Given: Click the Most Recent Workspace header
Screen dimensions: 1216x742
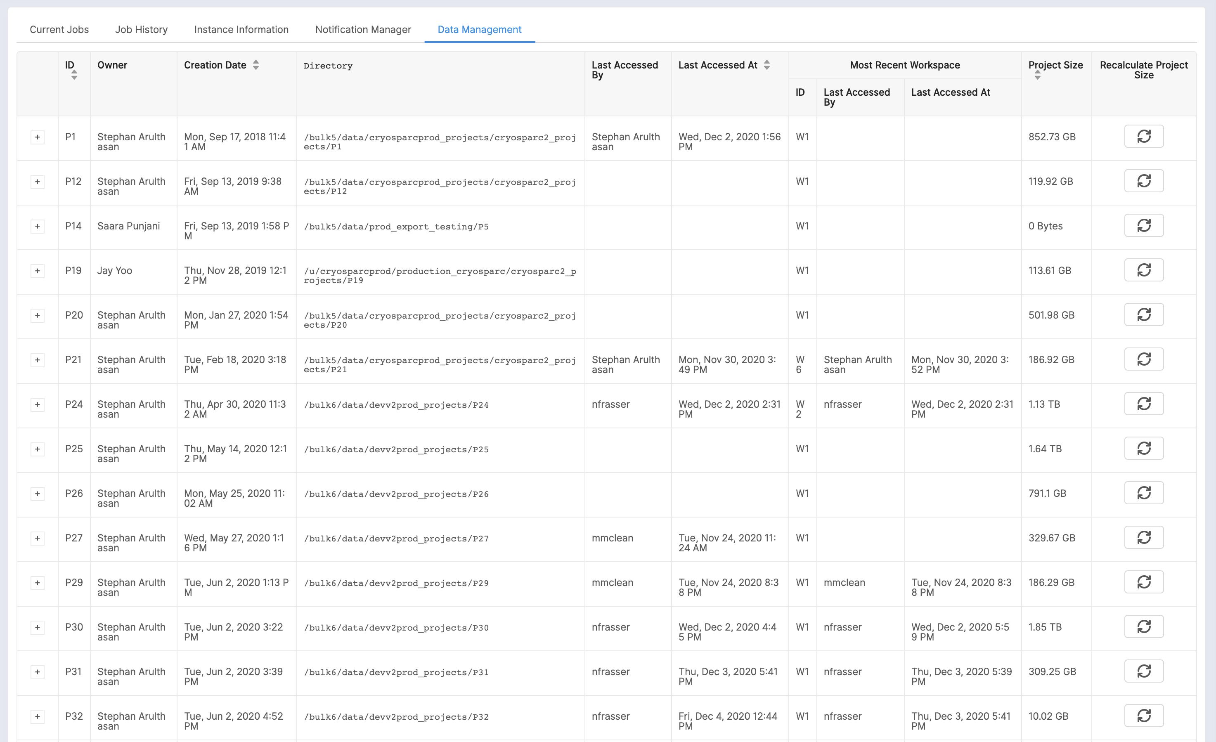Looking at the screenshot, I should click(905, 65).
